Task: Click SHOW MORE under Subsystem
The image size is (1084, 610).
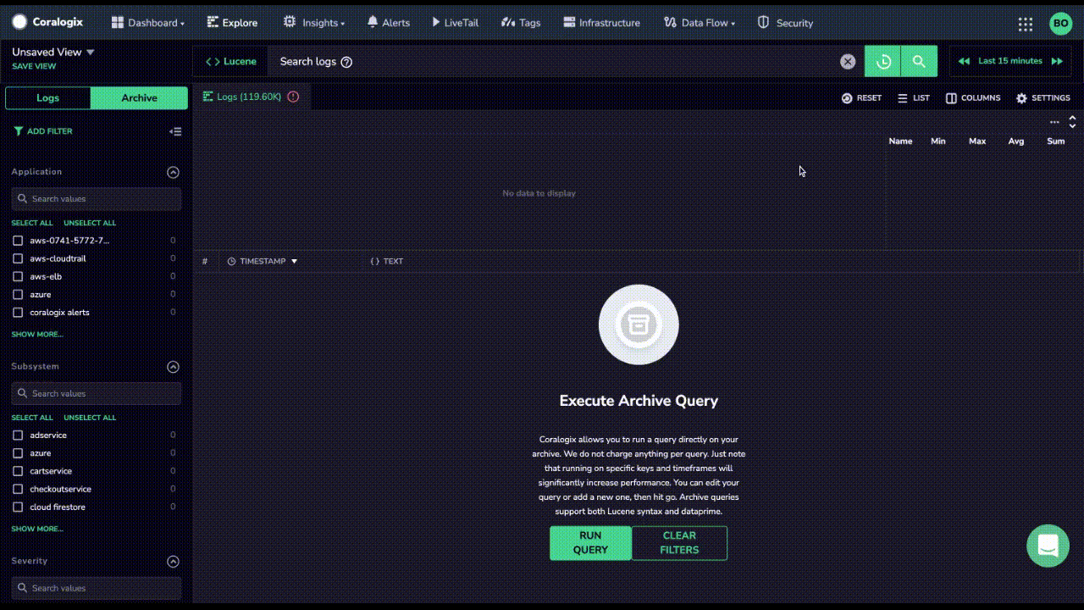Action: tap(37, 529)
